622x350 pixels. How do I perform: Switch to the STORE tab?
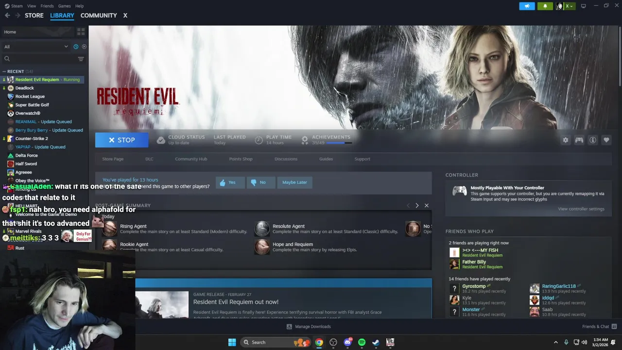(x=34, y=16)
